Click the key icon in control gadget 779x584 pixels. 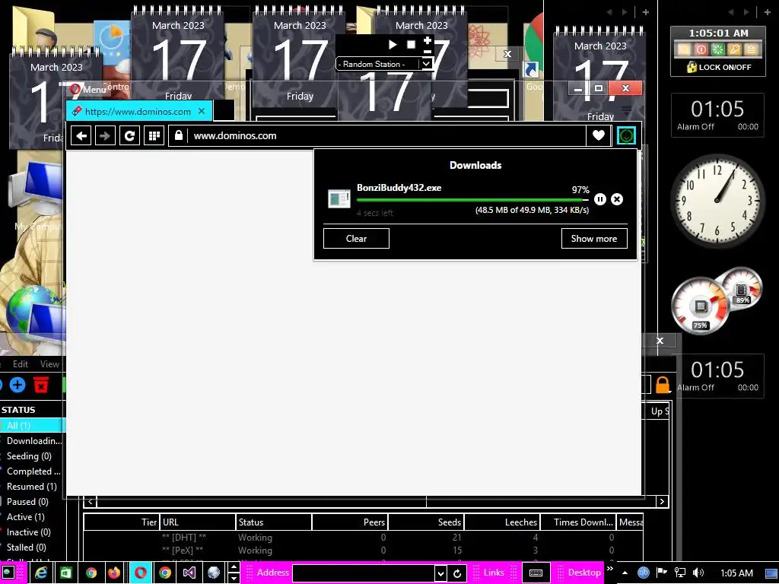pos(735,49)
